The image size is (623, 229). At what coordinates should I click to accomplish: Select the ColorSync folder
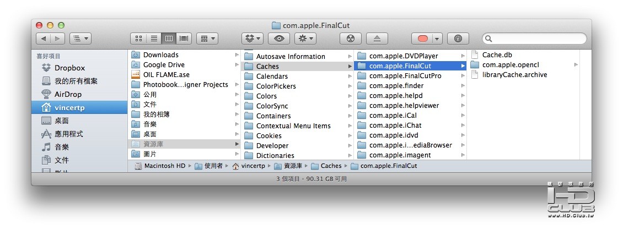coord(298,106)
